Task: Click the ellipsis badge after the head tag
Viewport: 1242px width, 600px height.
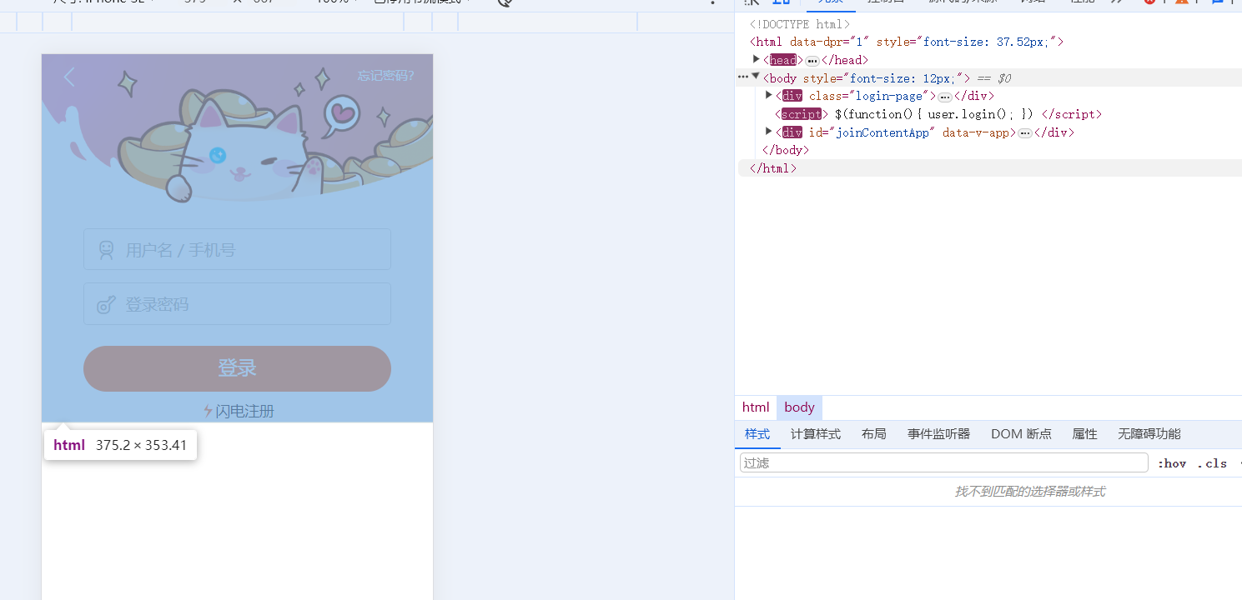Action: tap(812, 61)
